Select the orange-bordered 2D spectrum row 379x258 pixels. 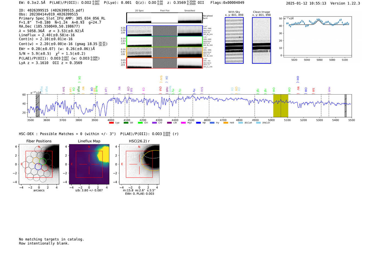pos(165,52)
